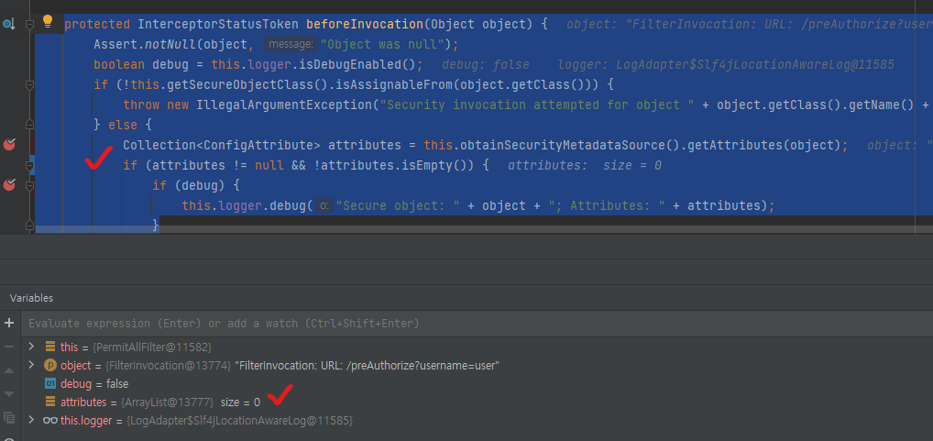Click the primitive icon beside 'debug'

pyautogui.click(x=50, y=384)
